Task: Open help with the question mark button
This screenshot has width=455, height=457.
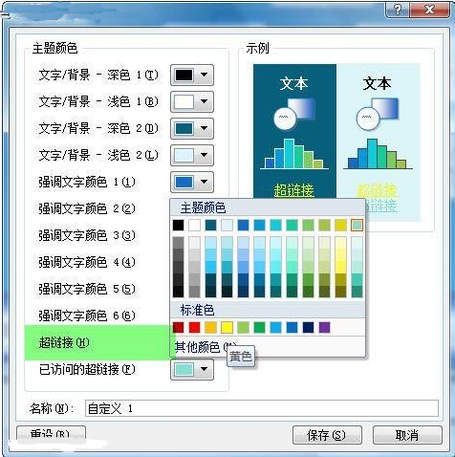Action: coord(397,10)
